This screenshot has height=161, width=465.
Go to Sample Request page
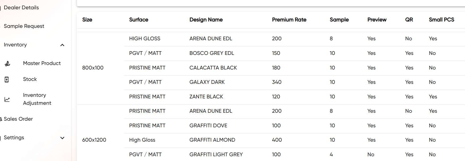click(24, 26)
